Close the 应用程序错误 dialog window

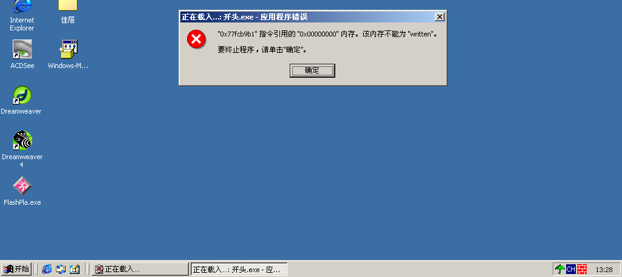pos(440,16)
